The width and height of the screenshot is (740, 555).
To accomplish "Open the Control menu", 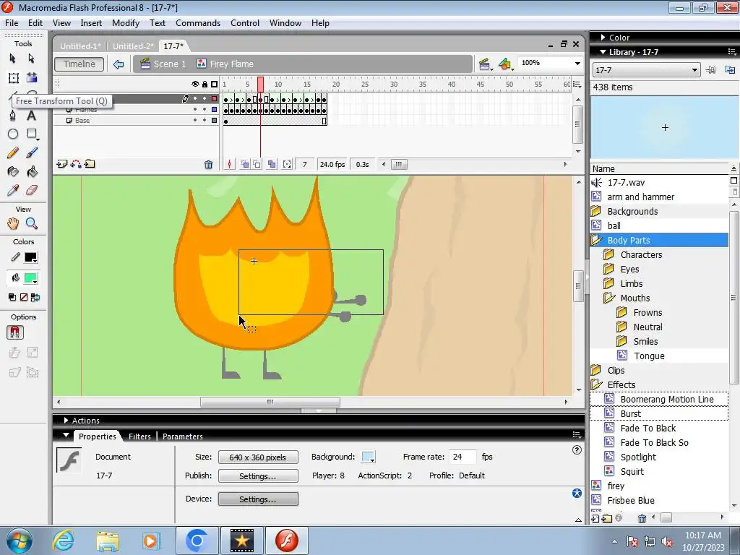I will coord(245,23).
